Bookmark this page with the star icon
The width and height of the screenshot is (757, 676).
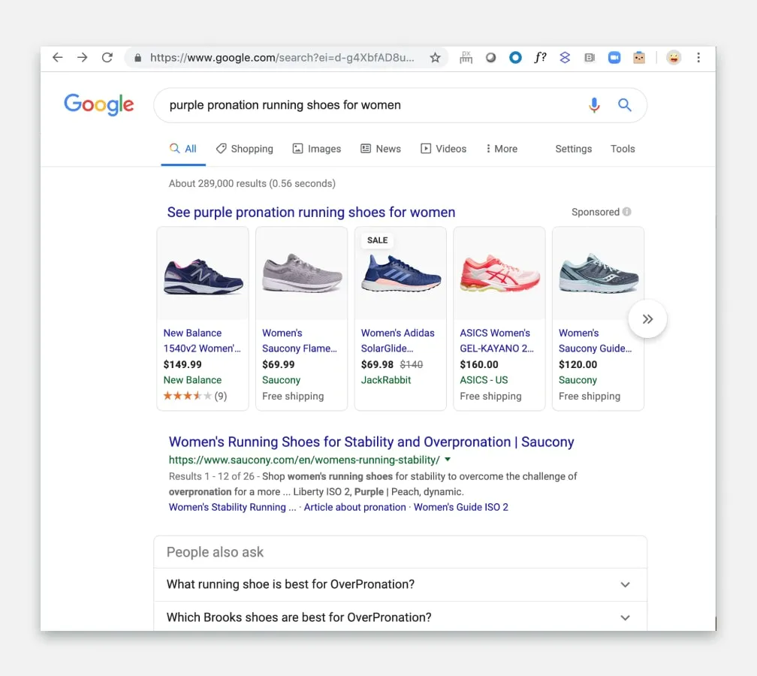click(x=435, y=58)
